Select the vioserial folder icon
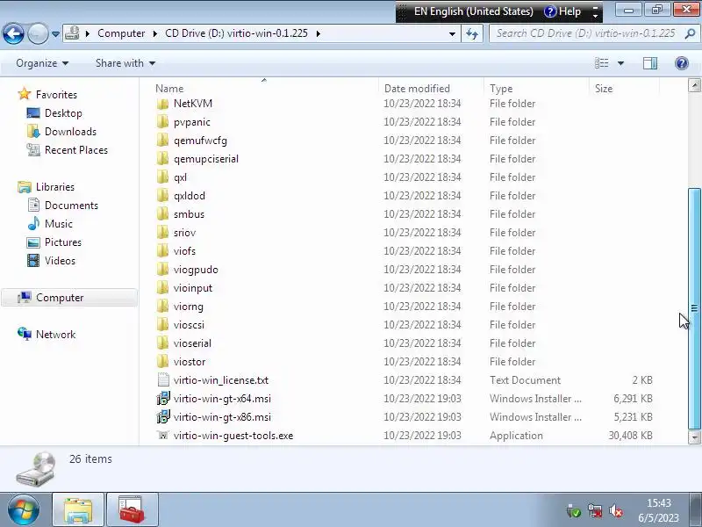Viewport: 702px width, 527px height. pyautogui.click(x=162, y=343)
